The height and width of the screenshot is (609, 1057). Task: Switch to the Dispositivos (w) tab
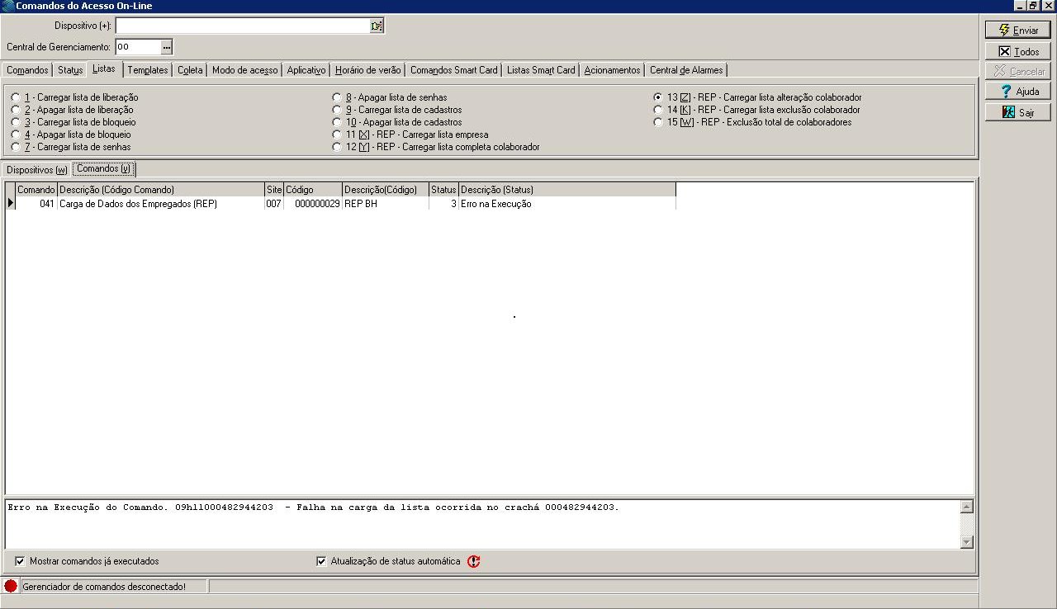coord(37,170)
